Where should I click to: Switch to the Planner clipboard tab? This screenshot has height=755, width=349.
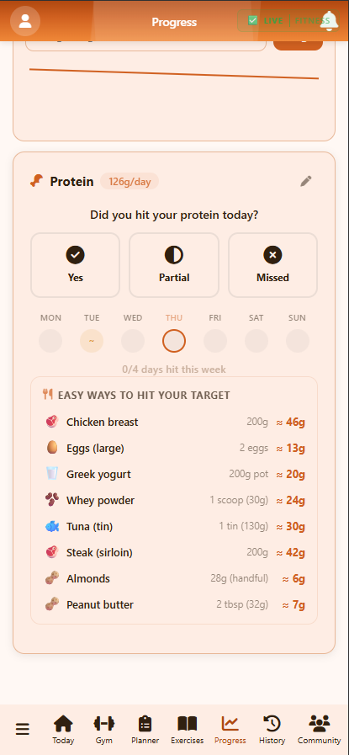tap(145, 730)
